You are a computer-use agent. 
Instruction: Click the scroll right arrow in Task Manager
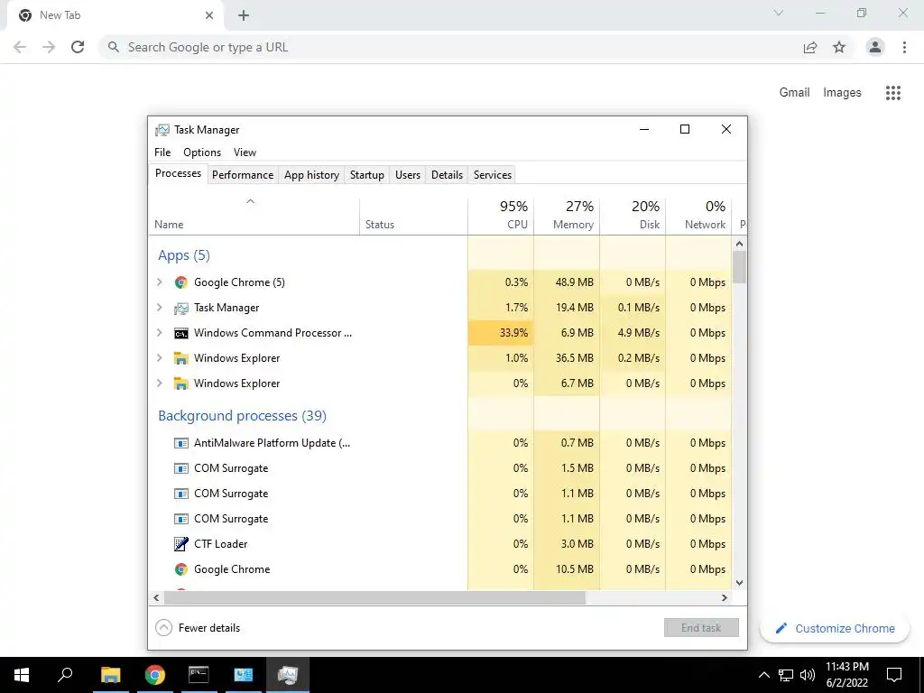click(725, 597)
